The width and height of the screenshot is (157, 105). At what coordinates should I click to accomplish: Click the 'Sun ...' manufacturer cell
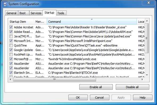click(40, 36)
